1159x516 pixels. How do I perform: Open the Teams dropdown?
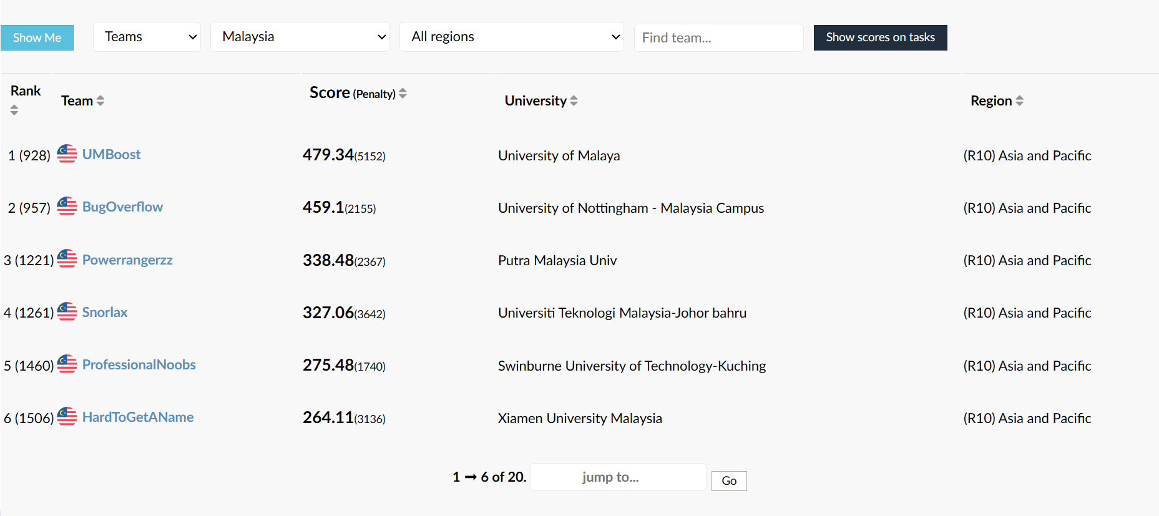pos(147,37)
